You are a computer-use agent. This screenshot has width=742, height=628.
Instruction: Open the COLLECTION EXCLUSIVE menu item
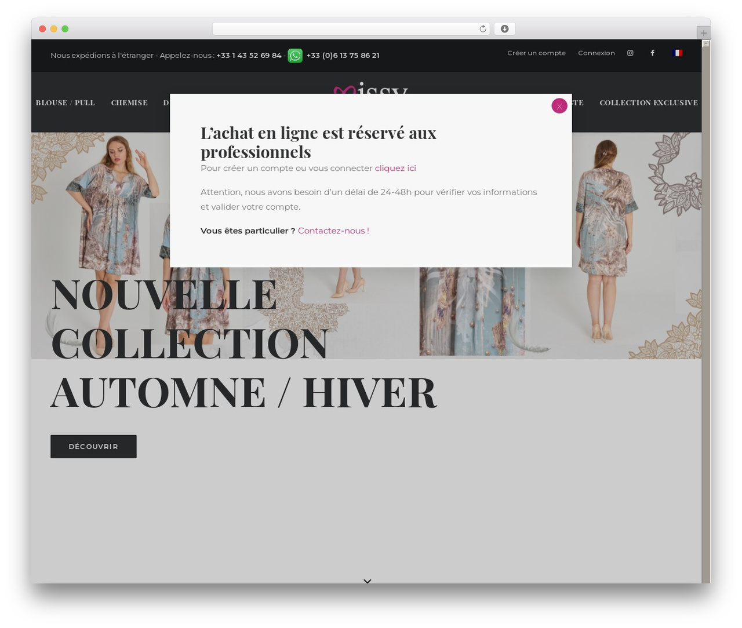point(648,103)
